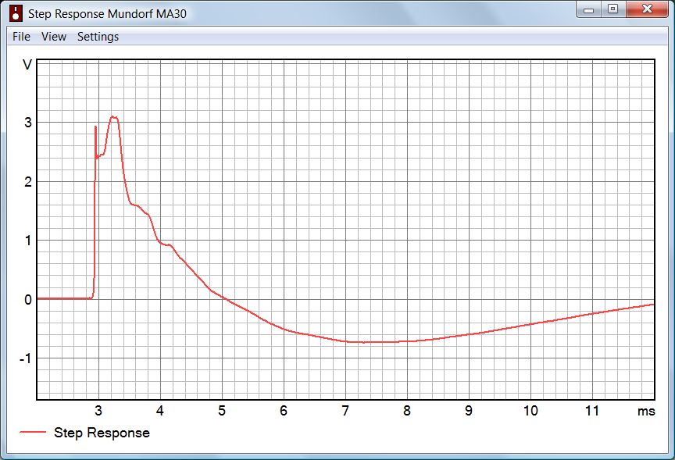Viewport: 675px width, 460px height.
Task: Click the ms axis unit label
Action: 646,411
